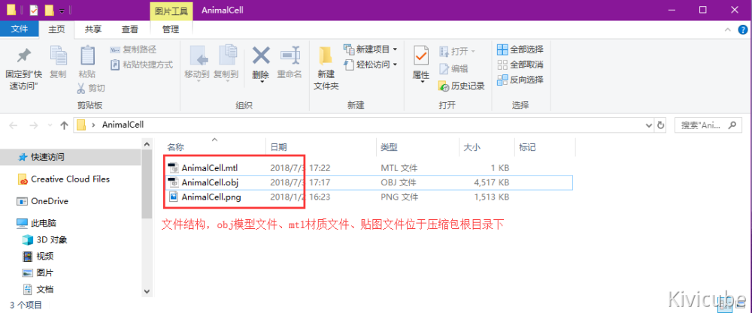Screen dimensions: 752x313
Task: Select OneDrive in the navigation pane
Action: (50, 201)
